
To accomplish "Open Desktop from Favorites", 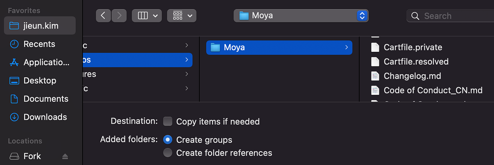I will pyautogui.click(x=40, y=80).
